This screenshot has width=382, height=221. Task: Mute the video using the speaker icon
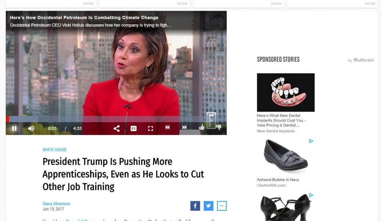(31, 128)
